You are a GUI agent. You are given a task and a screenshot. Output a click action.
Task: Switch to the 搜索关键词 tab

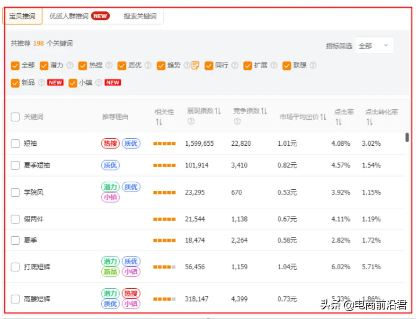tap(140, 16)
